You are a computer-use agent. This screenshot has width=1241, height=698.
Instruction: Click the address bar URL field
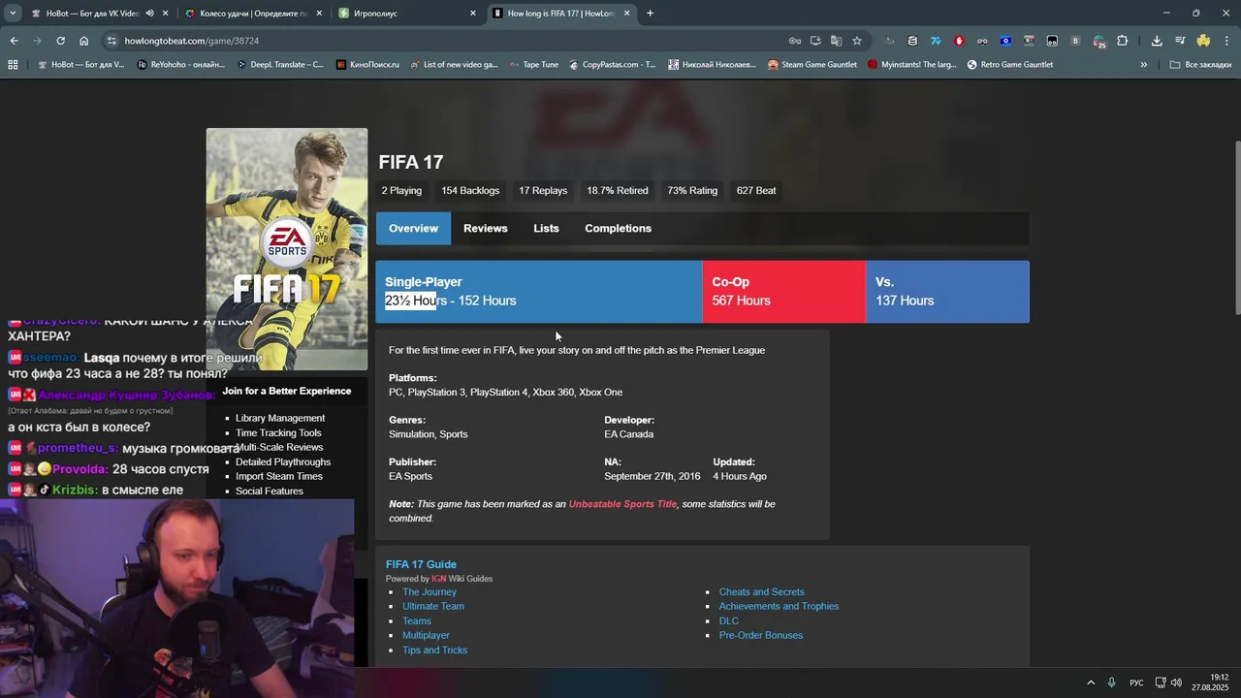446,41
